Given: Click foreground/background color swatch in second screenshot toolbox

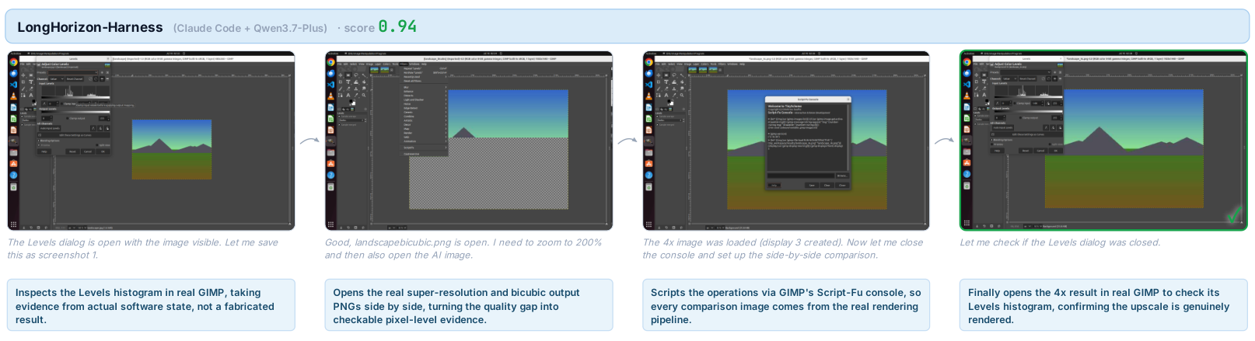Looking at the screenshot, I should tap(352, 103).
